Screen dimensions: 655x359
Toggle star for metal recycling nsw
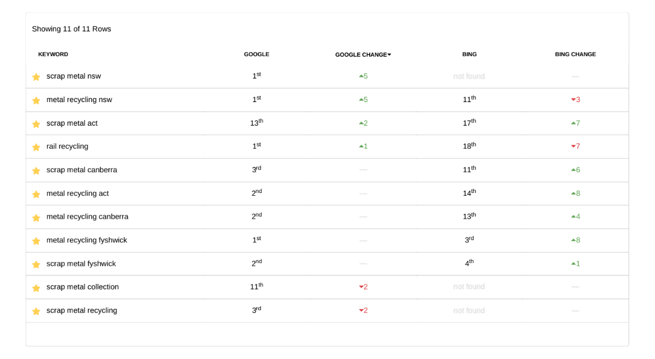coord(36,100)
